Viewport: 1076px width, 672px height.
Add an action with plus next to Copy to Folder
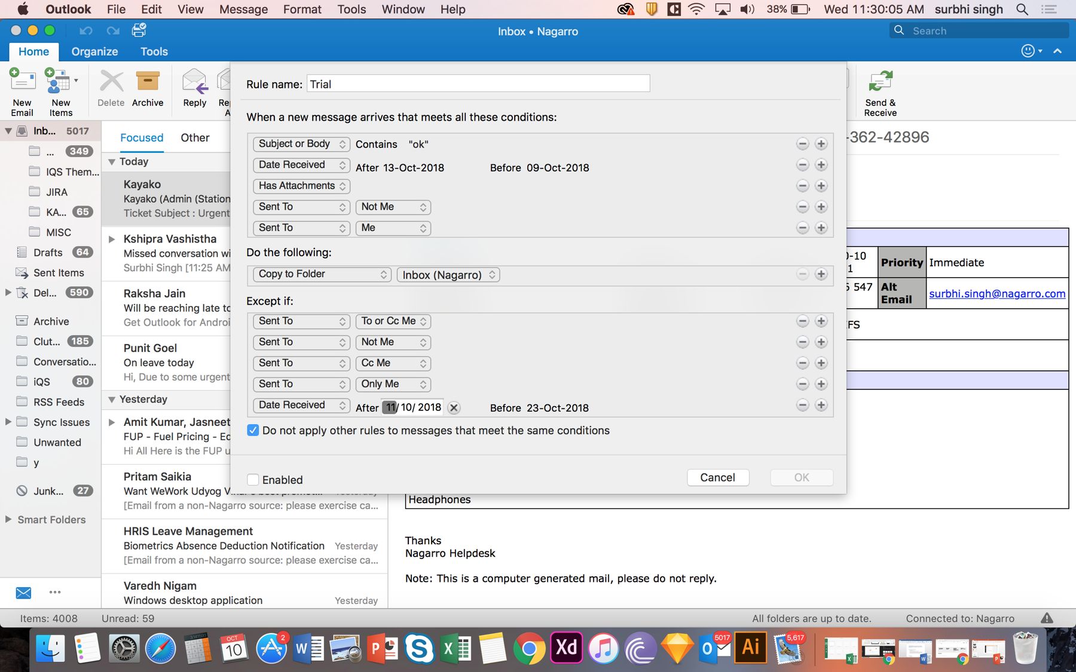821,274
